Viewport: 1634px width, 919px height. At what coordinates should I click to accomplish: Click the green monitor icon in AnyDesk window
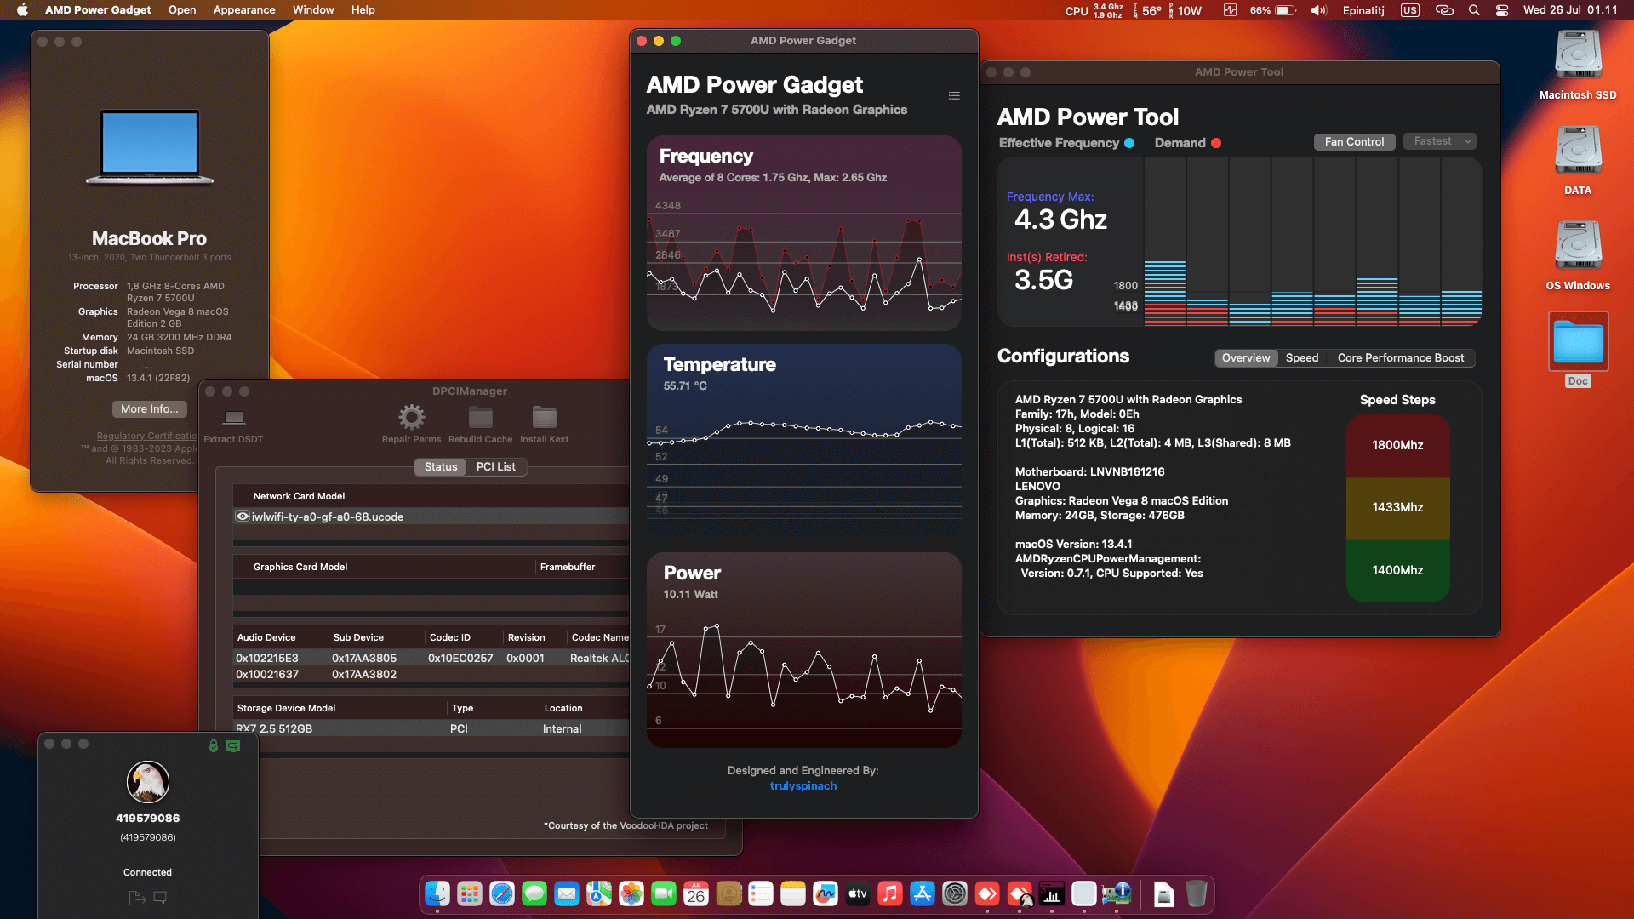(x=233, y=745)
